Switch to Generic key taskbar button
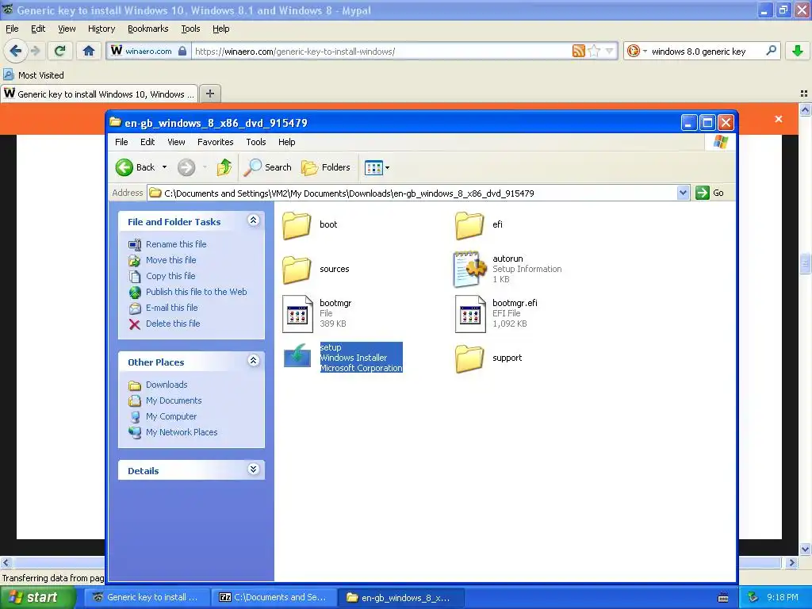Image resolution: width=812 pixels, height=609 pixels. point(147,597)
